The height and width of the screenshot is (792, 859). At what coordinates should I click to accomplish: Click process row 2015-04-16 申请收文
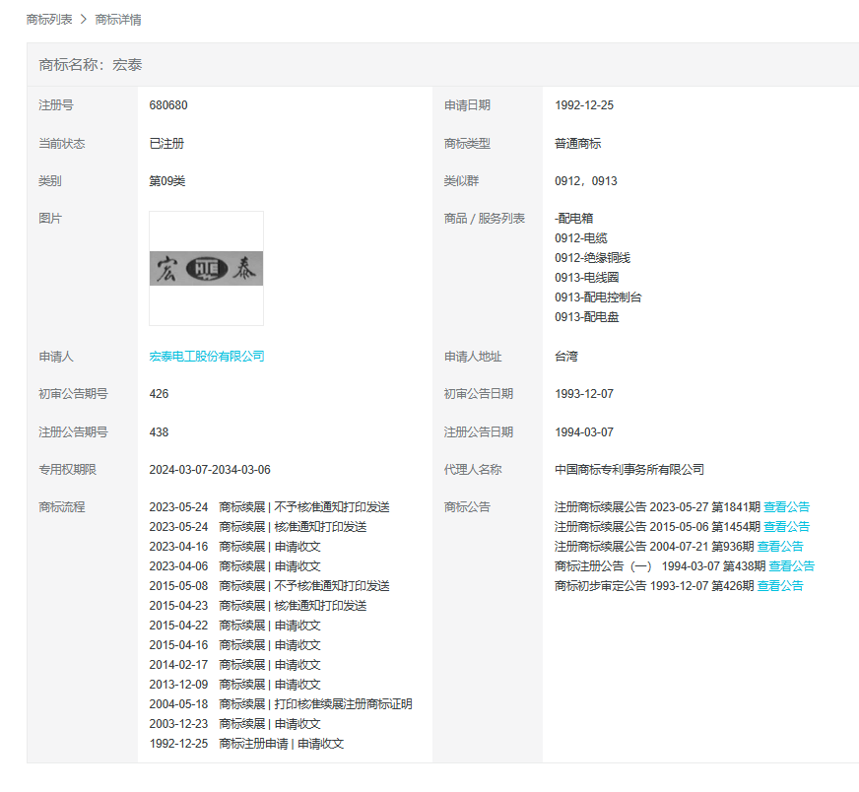tap(234, 645)
